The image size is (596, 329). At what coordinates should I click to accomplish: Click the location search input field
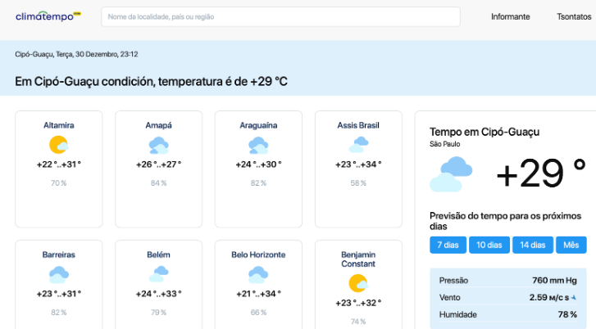pos(280,16)
